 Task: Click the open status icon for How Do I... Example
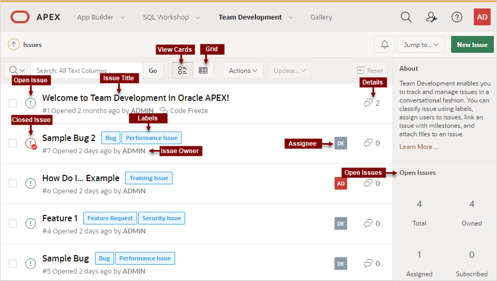31,183
